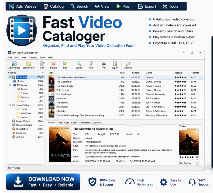213x193 pixels.
Task: Open the Catalog panel header dropdown arrow
Action: [x=43, y=73]
